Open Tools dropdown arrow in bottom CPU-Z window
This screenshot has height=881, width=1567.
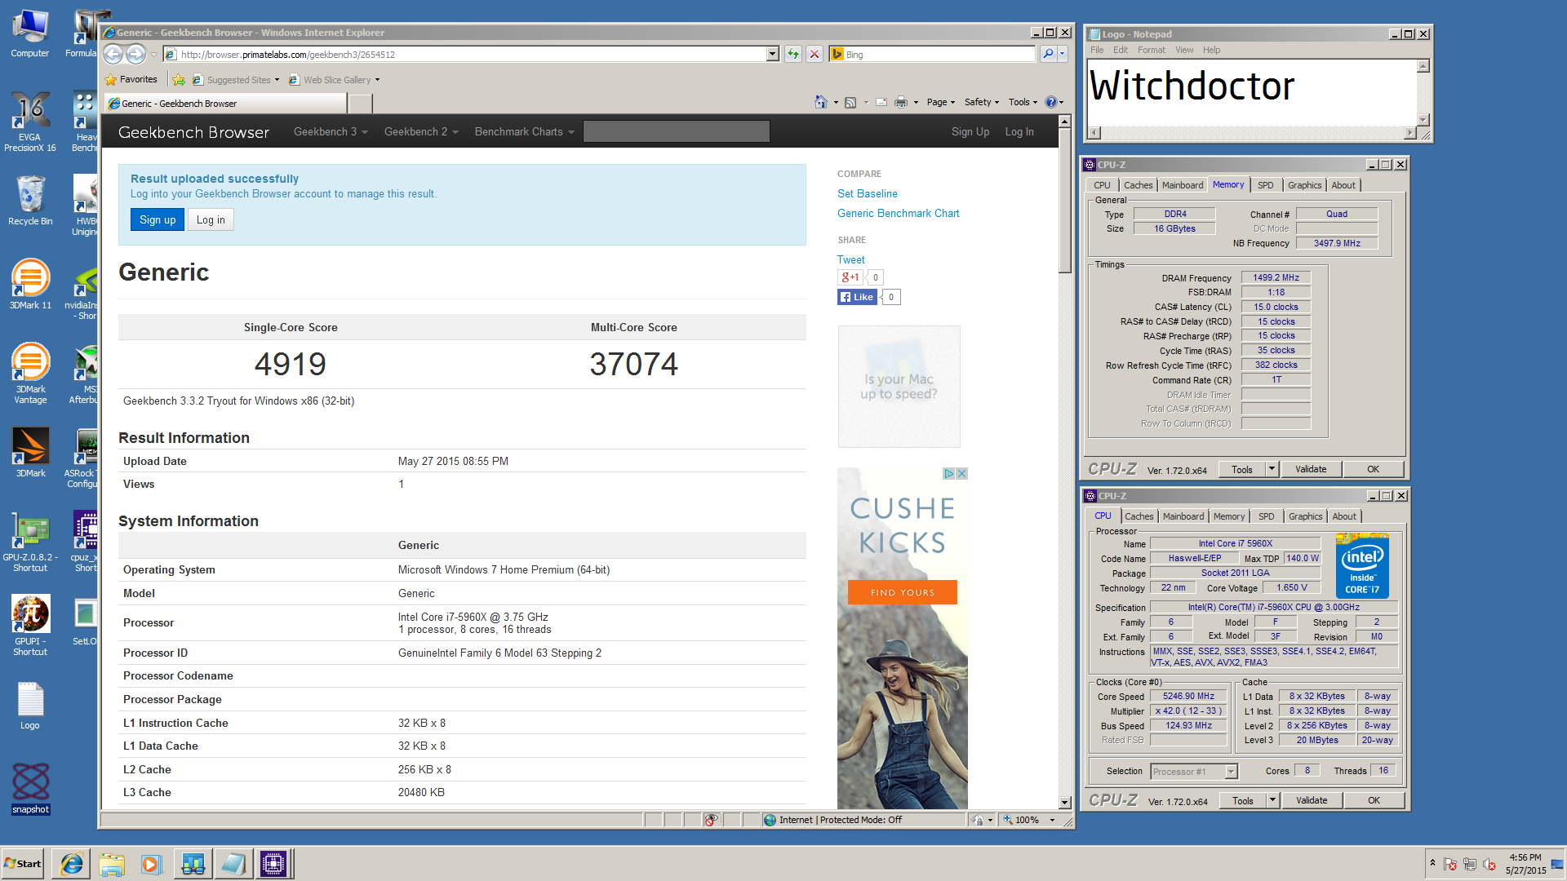point(1272,800)
